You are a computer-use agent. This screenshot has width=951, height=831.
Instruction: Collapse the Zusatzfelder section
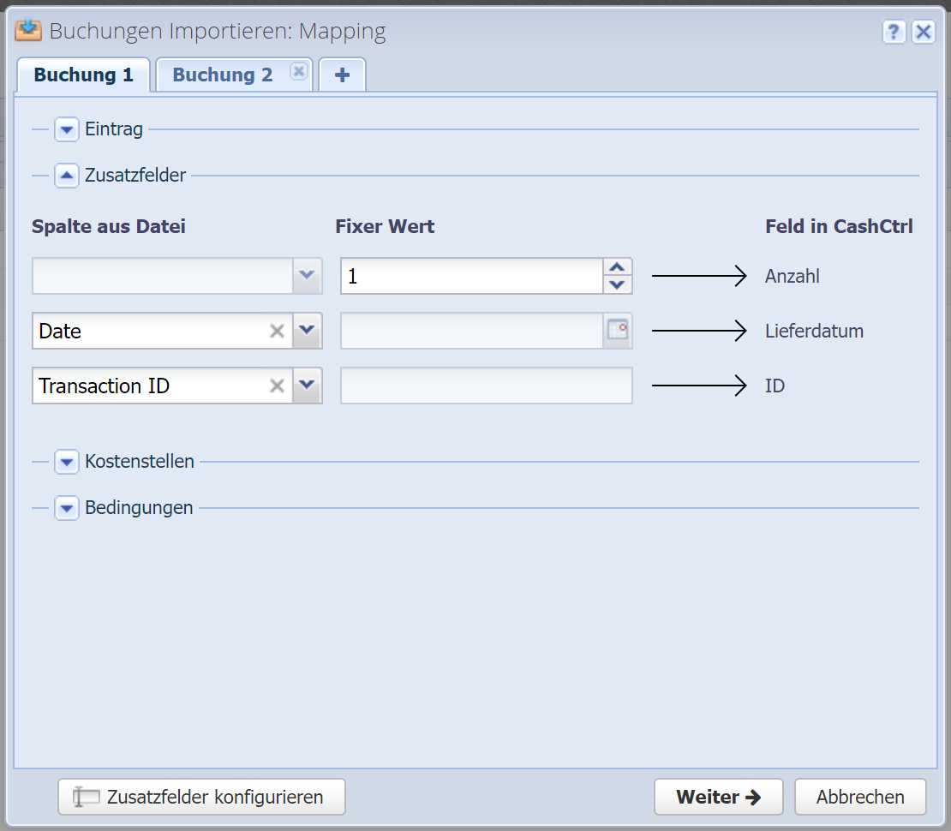pyautogui.click(x=67, y=176)
